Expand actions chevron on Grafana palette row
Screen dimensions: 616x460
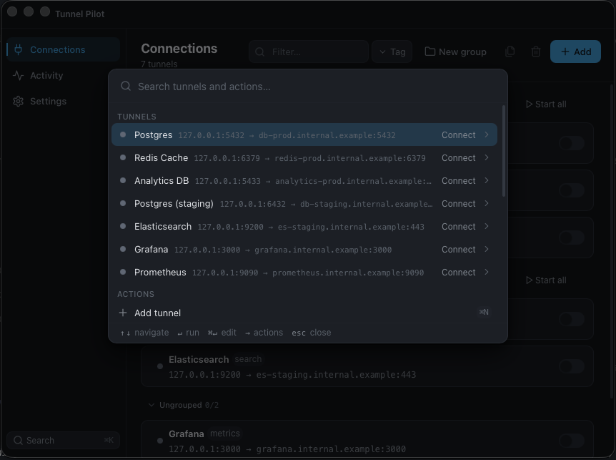(x=487, y=249)
